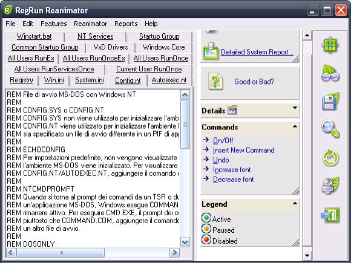
Task: Click the green grid icon in right sidebar
Action: 330,45
